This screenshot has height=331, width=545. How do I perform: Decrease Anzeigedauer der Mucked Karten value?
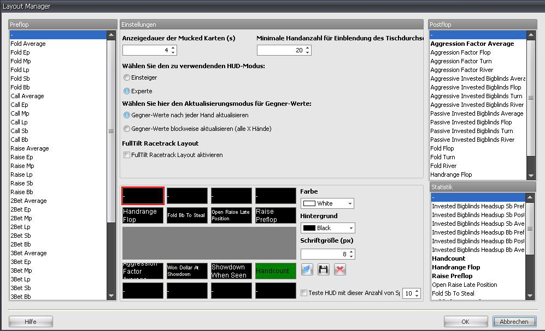173,53
